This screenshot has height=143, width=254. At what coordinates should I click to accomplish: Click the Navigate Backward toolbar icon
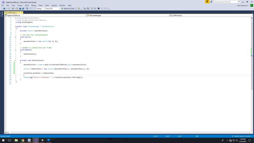tap(4, 9)
